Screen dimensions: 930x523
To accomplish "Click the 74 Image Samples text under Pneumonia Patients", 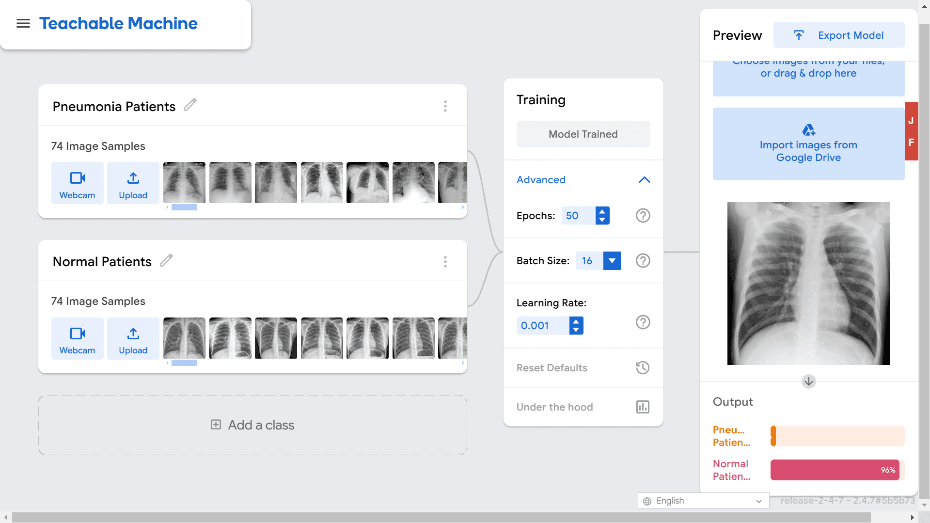I will point(98,146).
